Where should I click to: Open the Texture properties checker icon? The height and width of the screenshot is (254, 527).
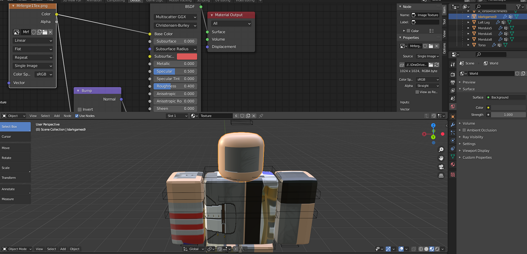pyautogui.click(x=453, y=174)
